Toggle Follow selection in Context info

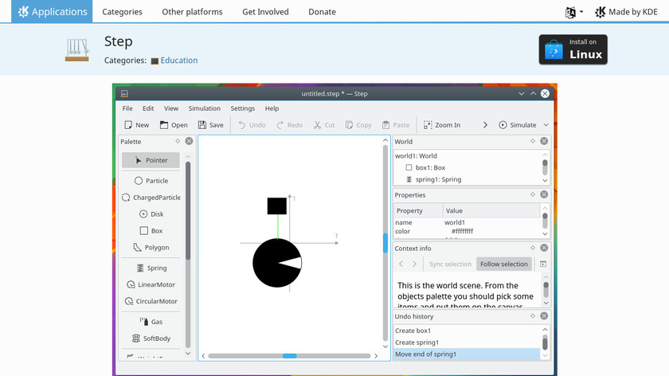[503, 264]
